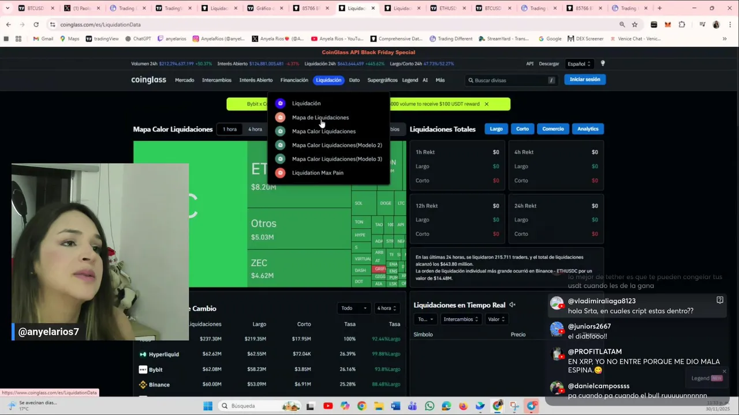This screenshot has width=739, height=415.
Task: Show more bookmarks with the chevron
Action: [x=725, y=39]
